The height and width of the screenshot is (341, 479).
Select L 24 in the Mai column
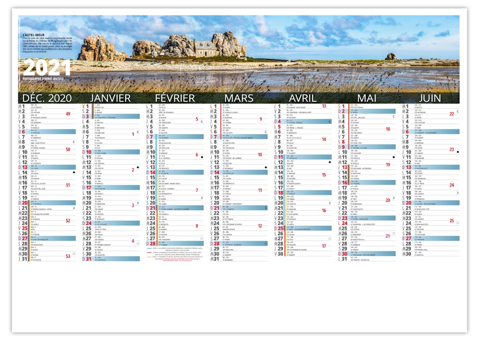point(366,223)
